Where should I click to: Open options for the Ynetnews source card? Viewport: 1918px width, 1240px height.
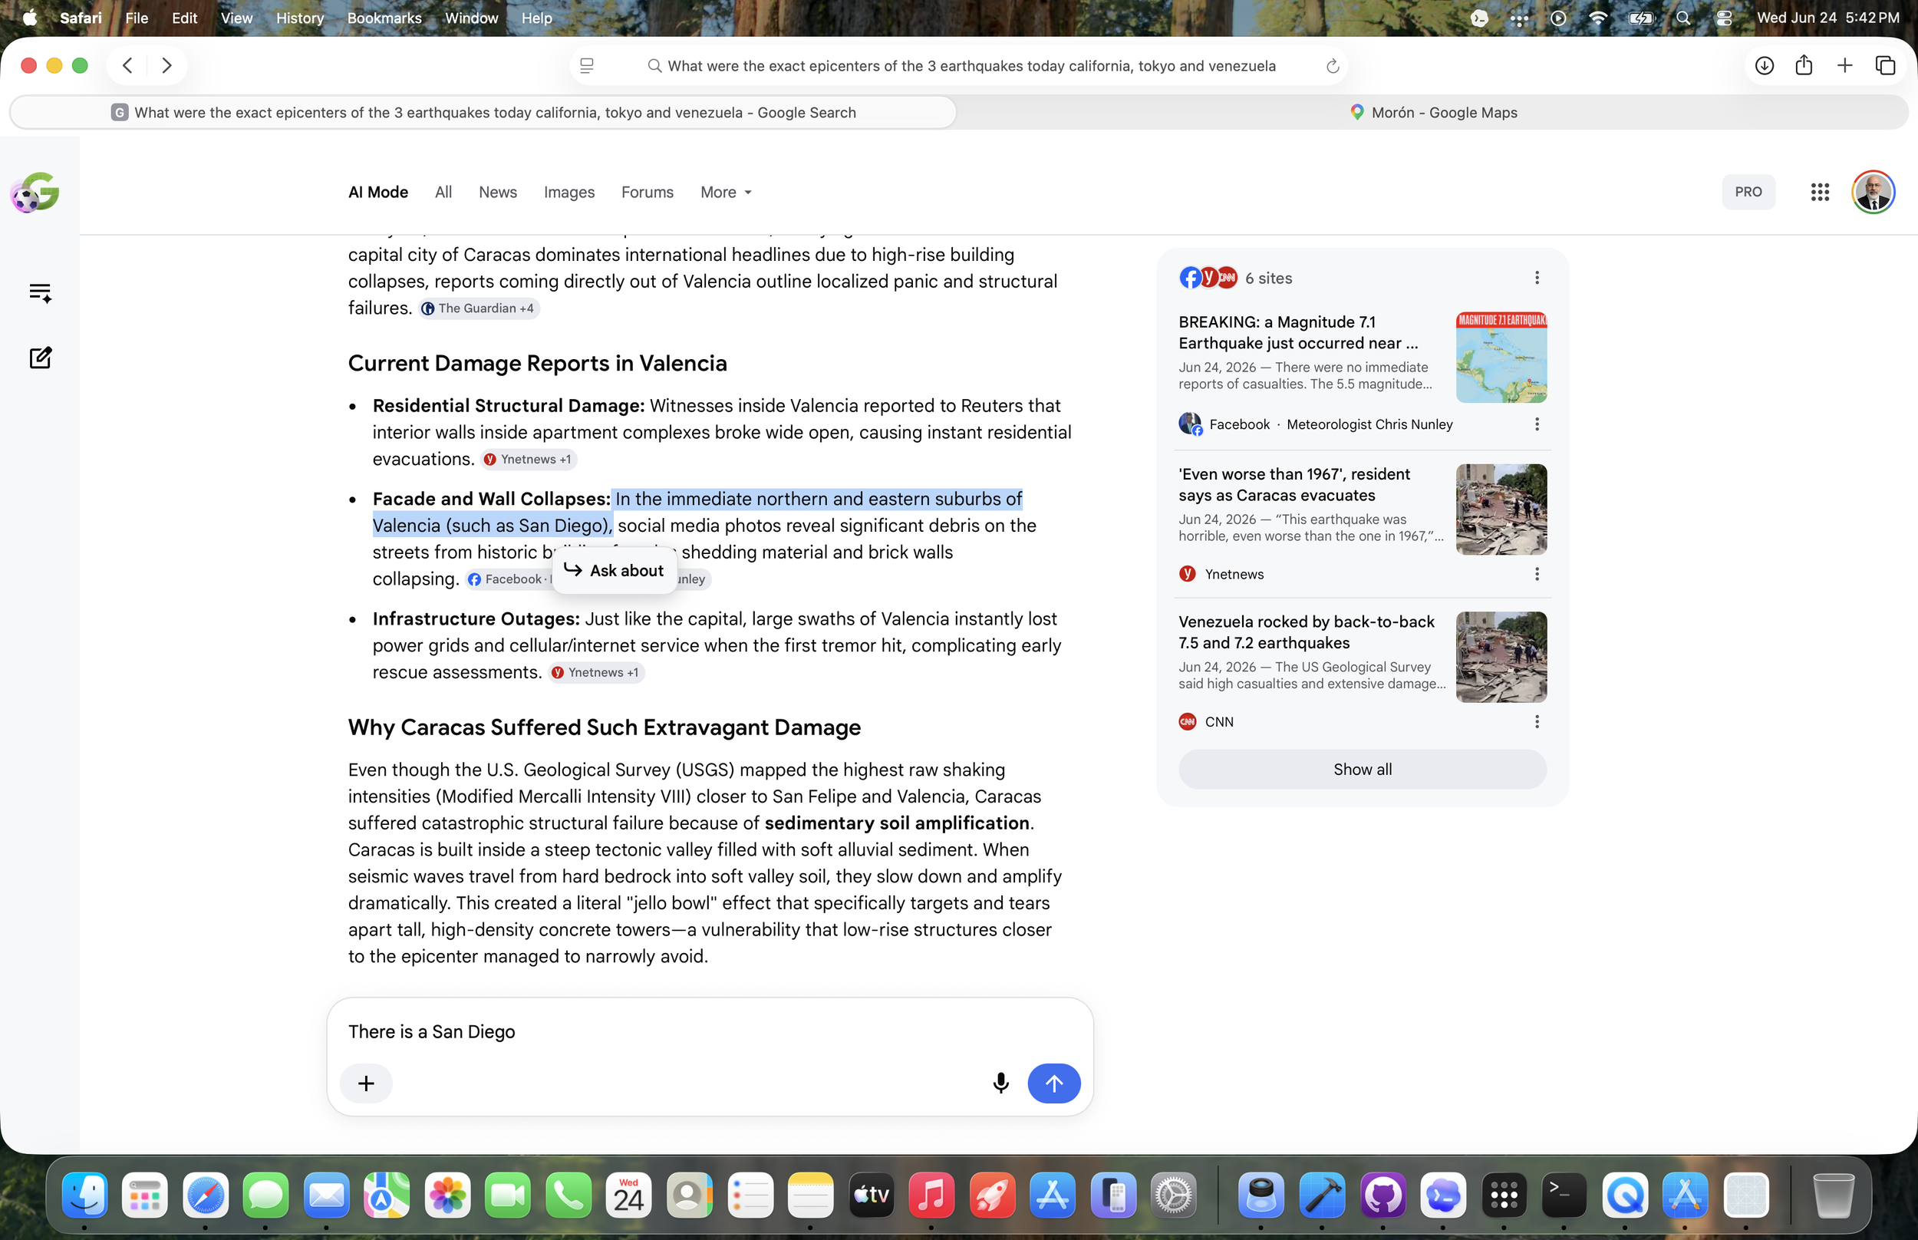tap(1537, 574)
